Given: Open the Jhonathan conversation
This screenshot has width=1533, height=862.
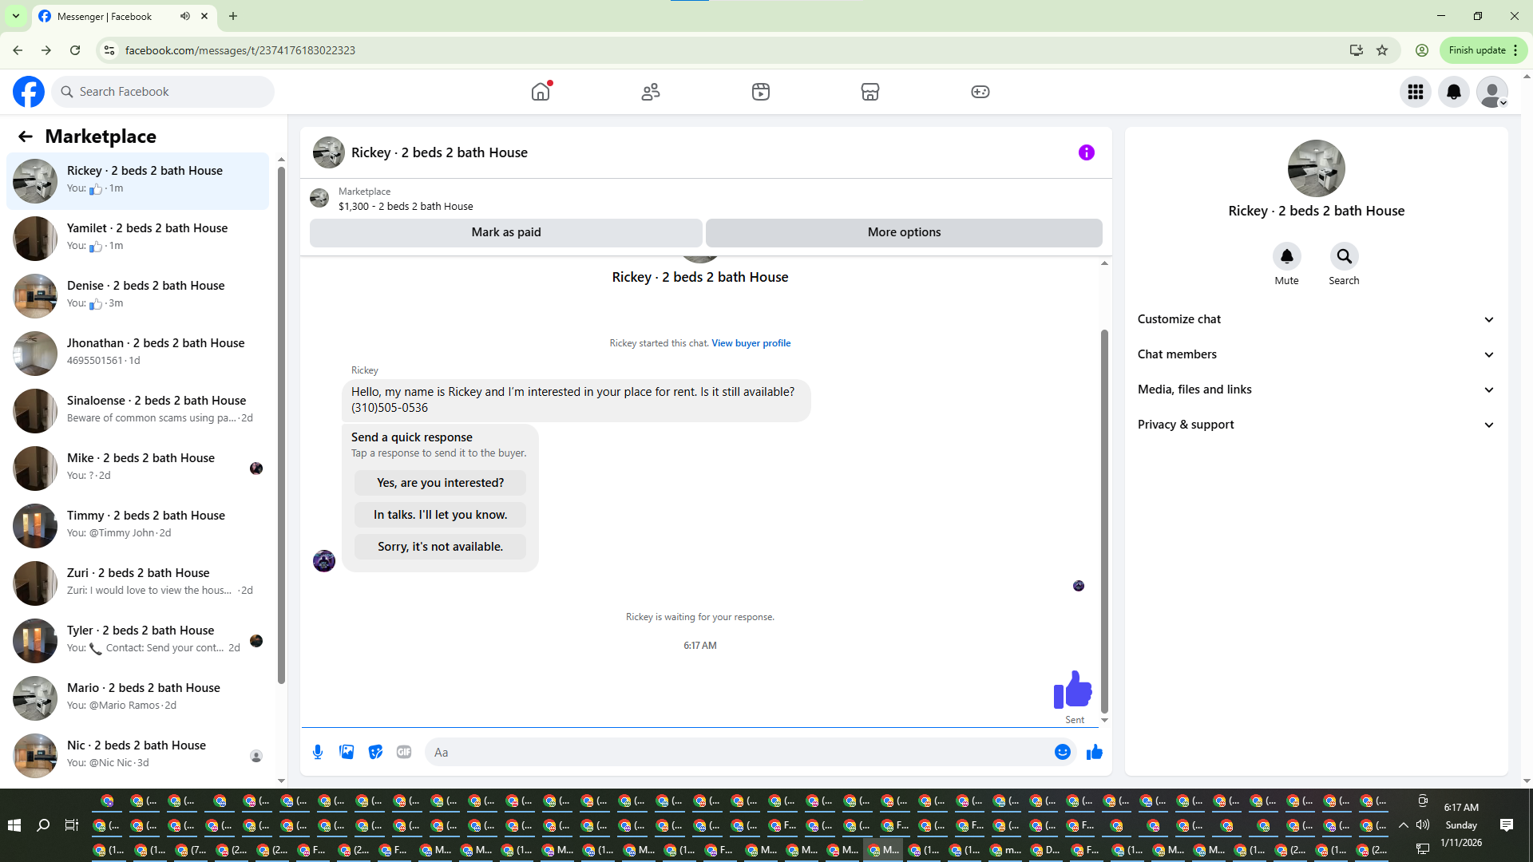Looking at the screenshot, I should click(x=138, y=354).
